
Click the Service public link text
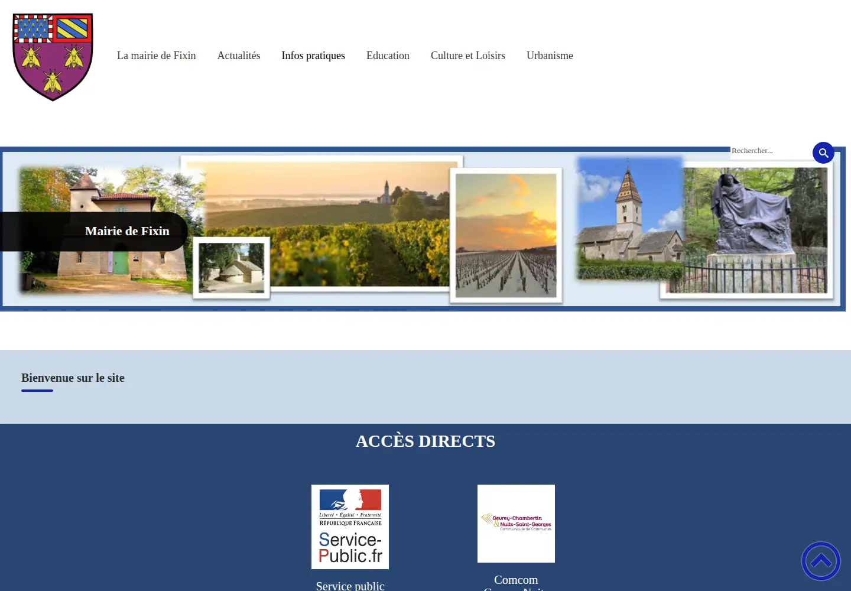tap(350, 586)
